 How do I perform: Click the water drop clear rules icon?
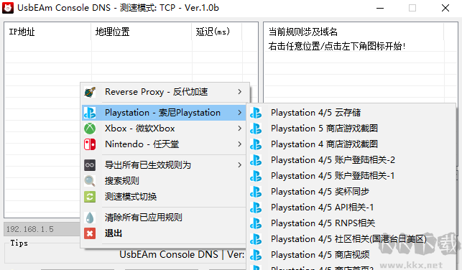coord(90,218)
